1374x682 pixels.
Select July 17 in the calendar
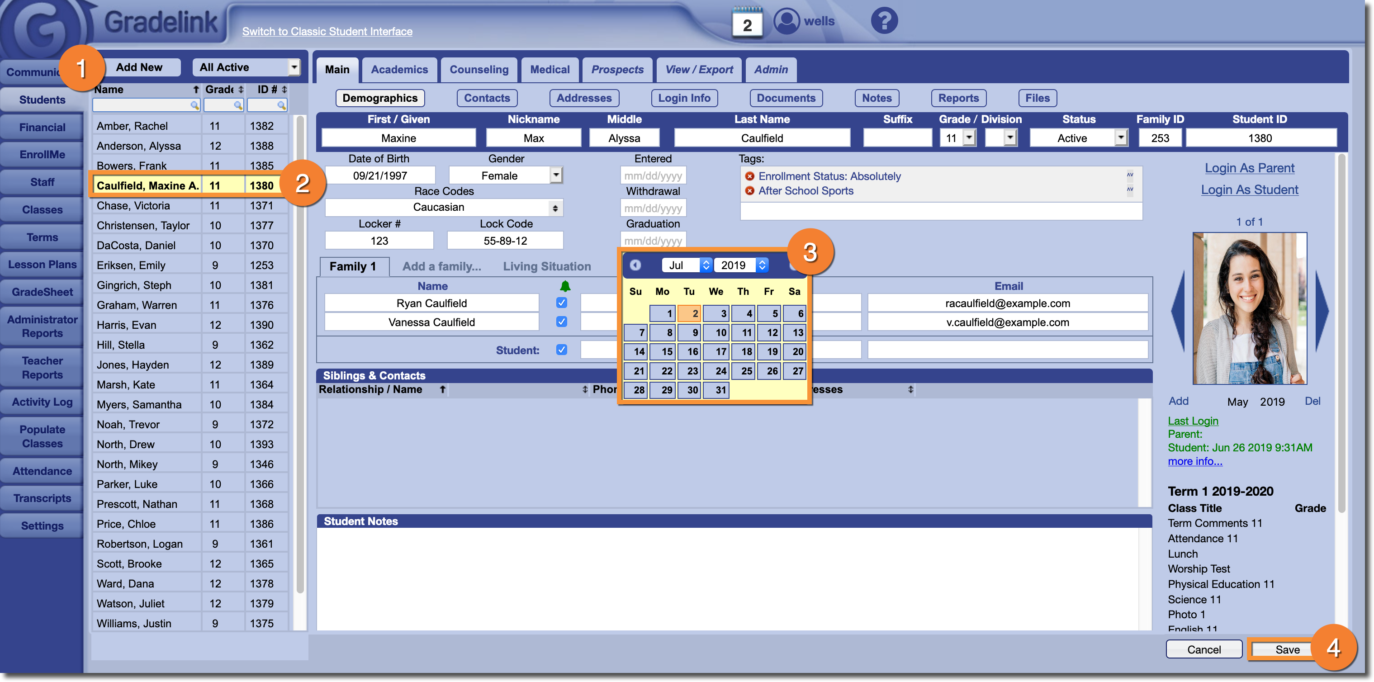tap(716, 351)
